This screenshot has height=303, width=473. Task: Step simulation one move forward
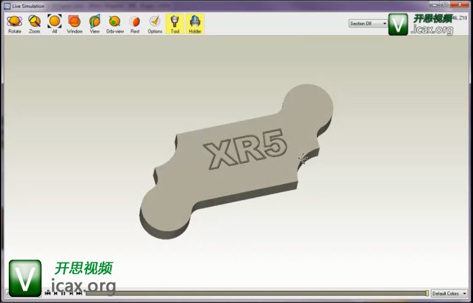coord(71,294)
